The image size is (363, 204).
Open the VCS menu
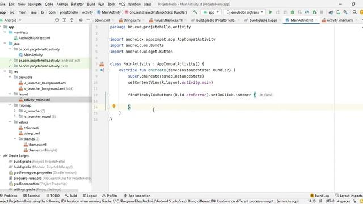(122, 4)
